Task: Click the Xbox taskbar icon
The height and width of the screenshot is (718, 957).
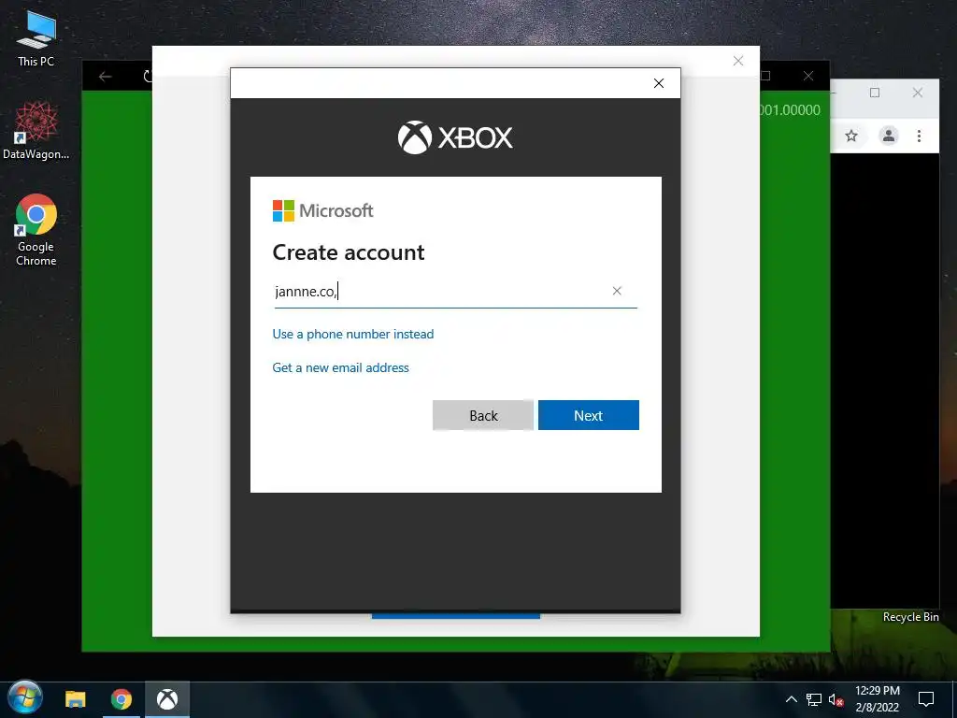Action: pyautogui.click(x=167, y=699)
